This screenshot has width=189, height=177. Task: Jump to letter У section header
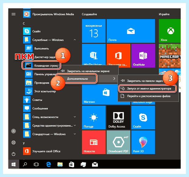(24, 143)
